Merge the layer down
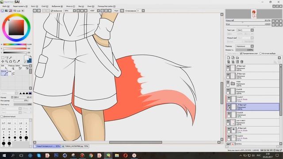The height and width of the screenshot is (159, 283). [x=233, y=62]
